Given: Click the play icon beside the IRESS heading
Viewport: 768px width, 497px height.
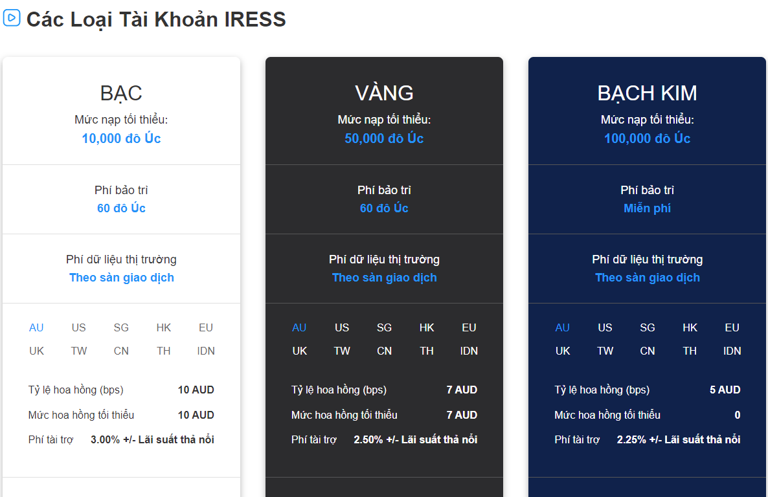Looking at the screenshot, I should coord(12,17).
